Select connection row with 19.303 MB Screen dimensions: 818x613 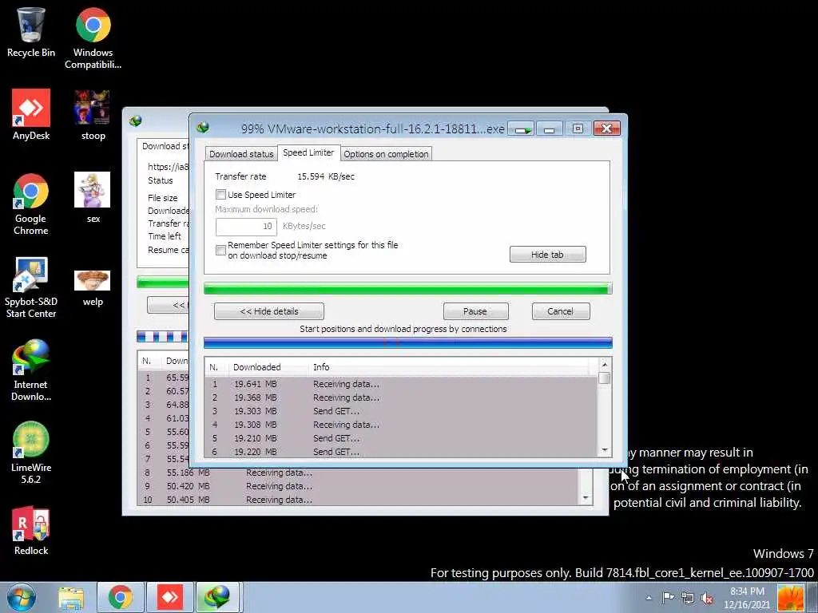coord(401,411)
